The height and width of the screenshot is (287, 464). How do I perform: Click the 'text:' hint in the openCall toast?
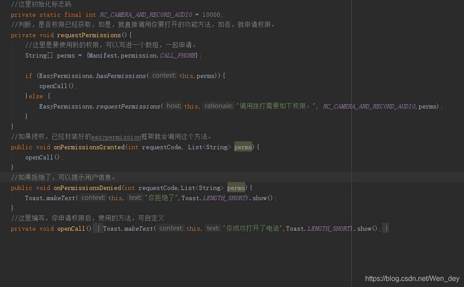click(213, 228)
